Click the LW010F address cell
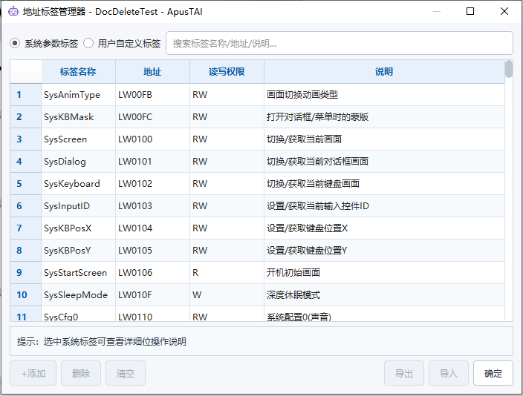This screenshot has width=523, height=396. tap(153, 294)
